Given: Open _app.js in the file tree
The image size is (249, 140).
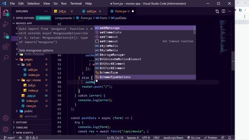Looking at the screenshot, I should (31, 96).
